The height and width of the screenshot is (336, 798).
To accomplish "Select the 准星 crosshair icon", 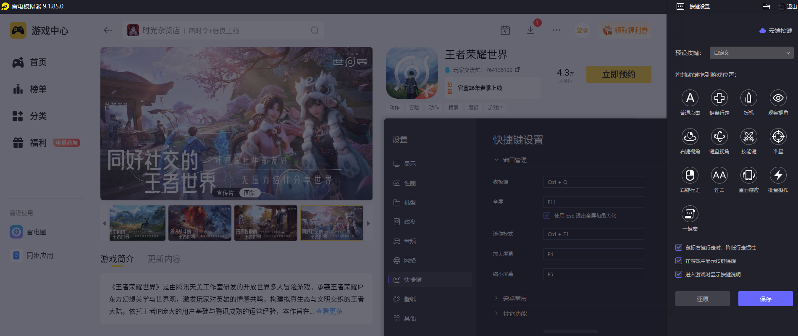I will click(778, 136).
